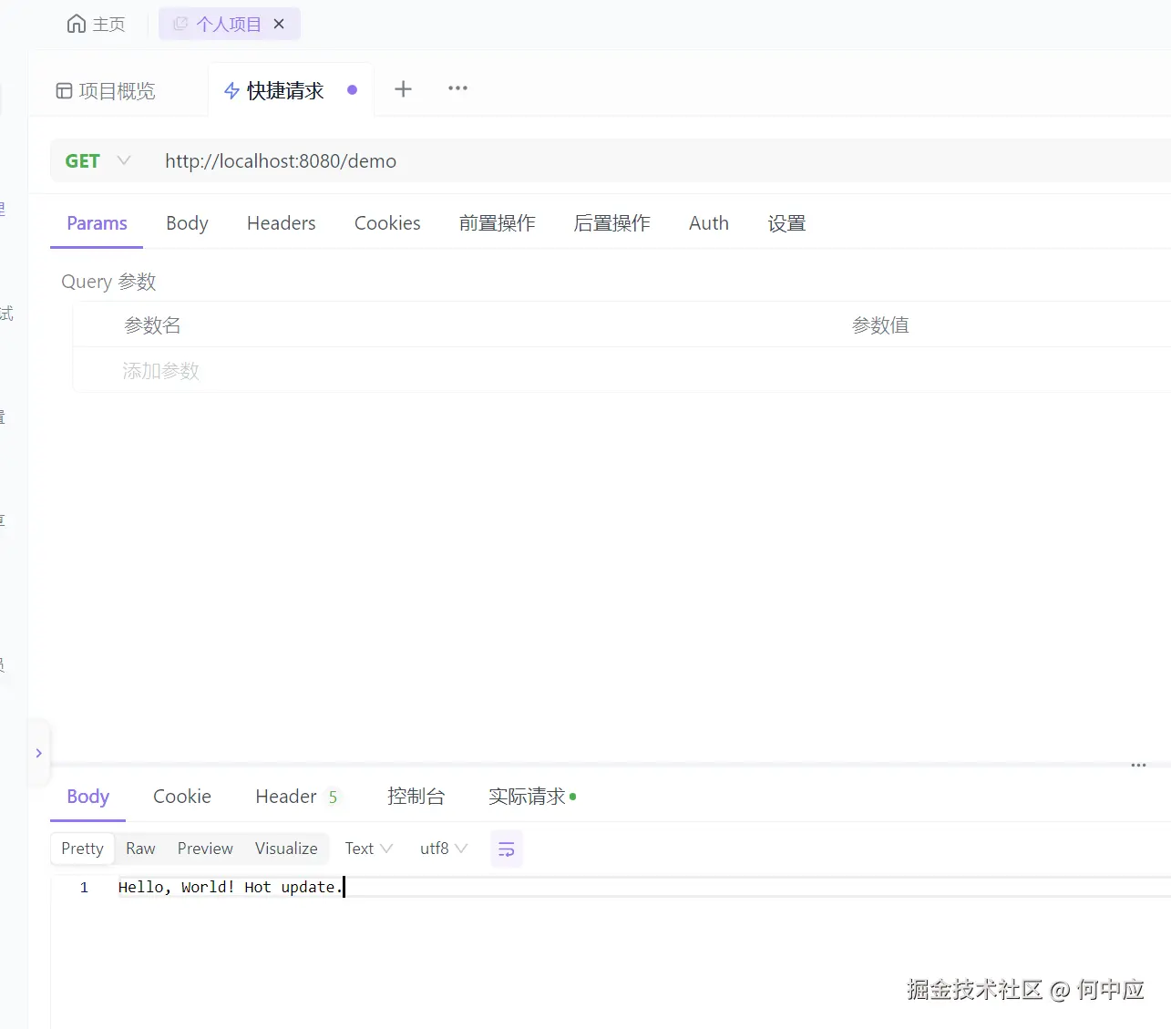Click the unsaved changes dot on 快捷请求 tab
Image resolution: width=1171 pixels, height=1029 pixels.
pos(352,90)
